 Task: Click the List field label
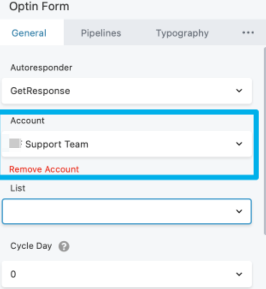[x=18, y=188]
